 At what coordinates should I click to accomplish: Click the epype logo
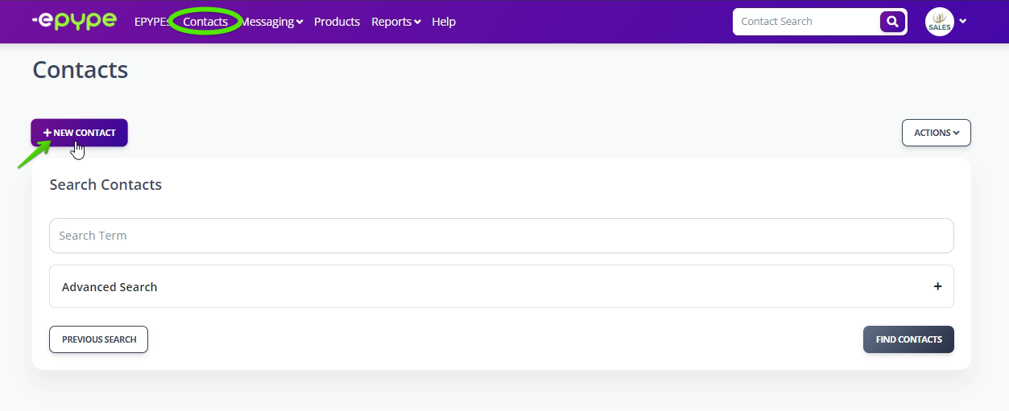point(75,22)
